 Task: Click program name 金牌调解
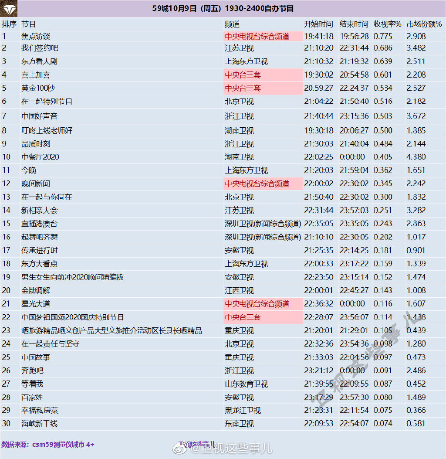tap(36, 291)
